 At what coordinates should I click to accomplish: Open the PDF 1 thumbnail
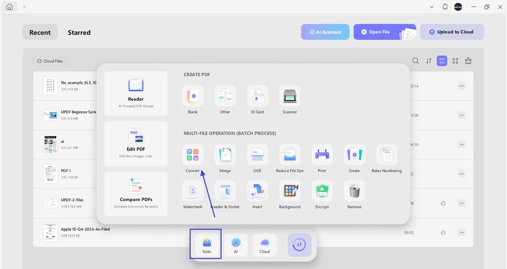50,174
